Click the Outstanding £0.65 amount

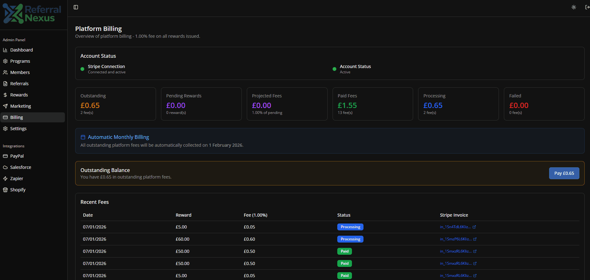point(90,106)
